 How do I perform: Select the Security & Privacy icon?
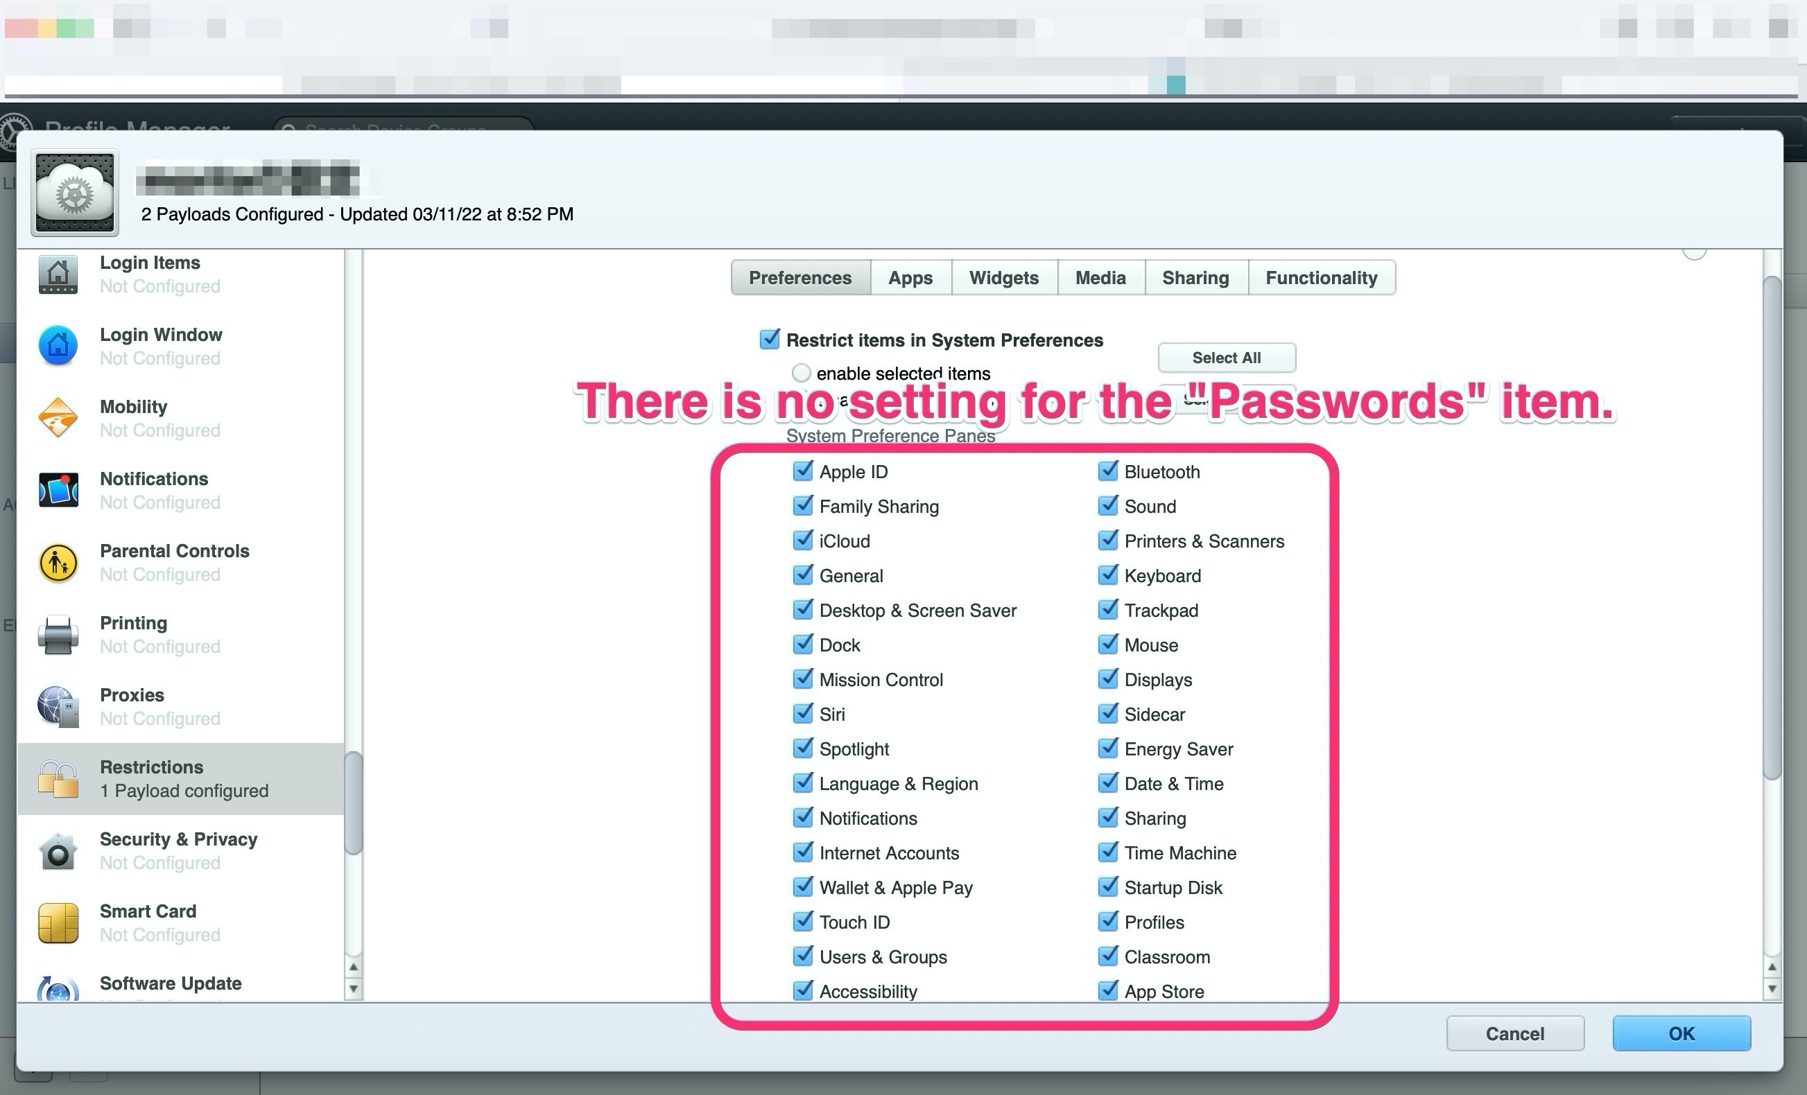[58, 851]
